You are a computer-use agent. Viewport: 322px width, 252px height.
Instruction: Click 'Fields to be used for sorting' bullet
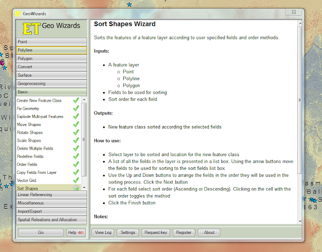pyautogui.click(x=137, y=93)
